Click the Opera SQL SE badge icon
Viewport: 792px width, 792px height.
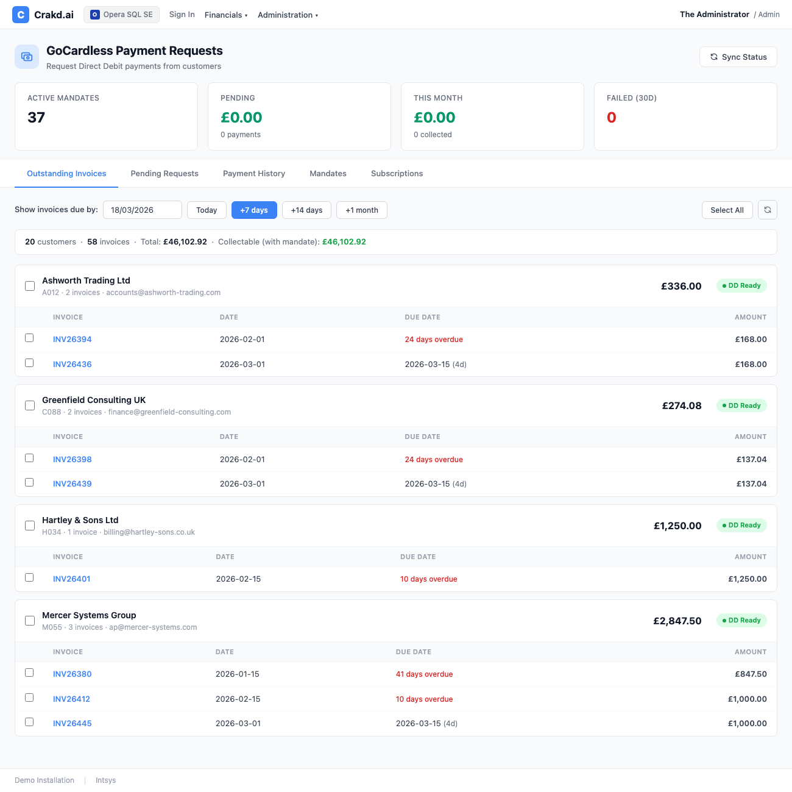pyautogui.click(x=95, y=15)
